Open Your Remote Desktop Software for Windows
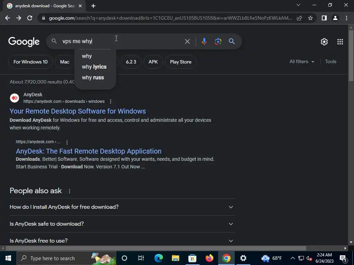The width and height of the screenshot is (354, 265). 78,111
